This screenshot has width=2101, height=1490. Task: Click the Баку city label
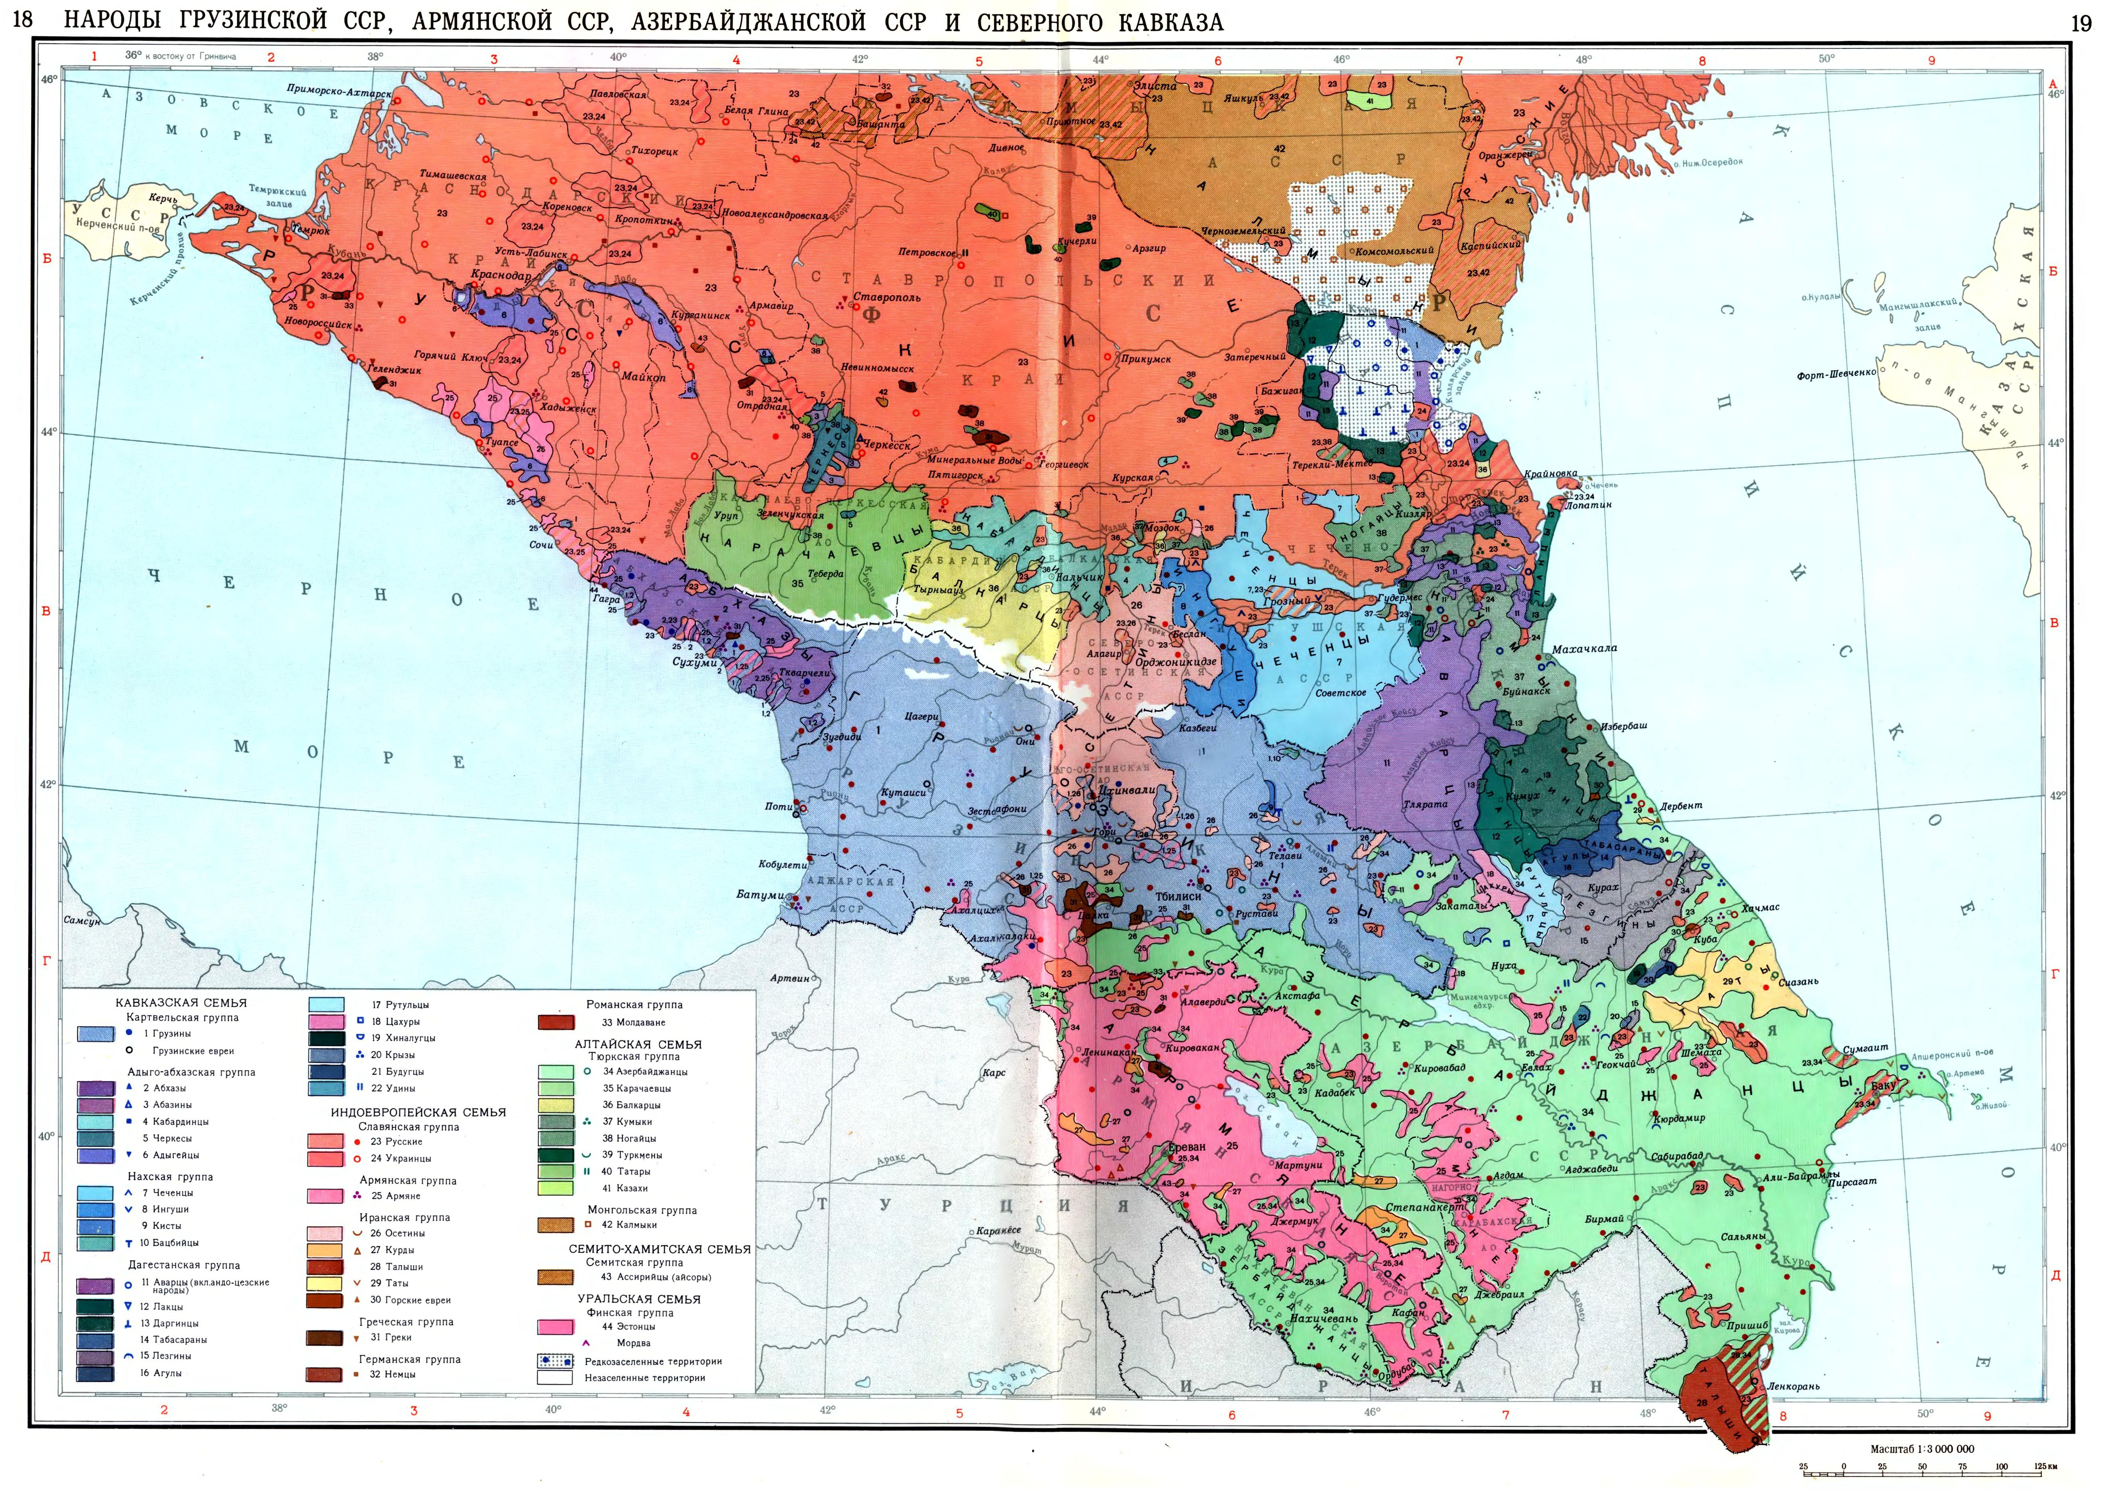[x=1884, y=1086]
